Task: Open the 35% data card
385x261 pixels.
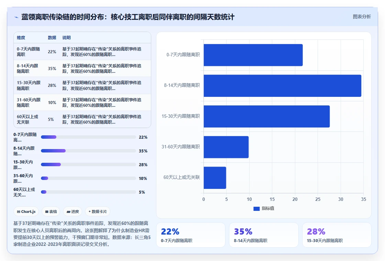Action: (x=264, y=235)
